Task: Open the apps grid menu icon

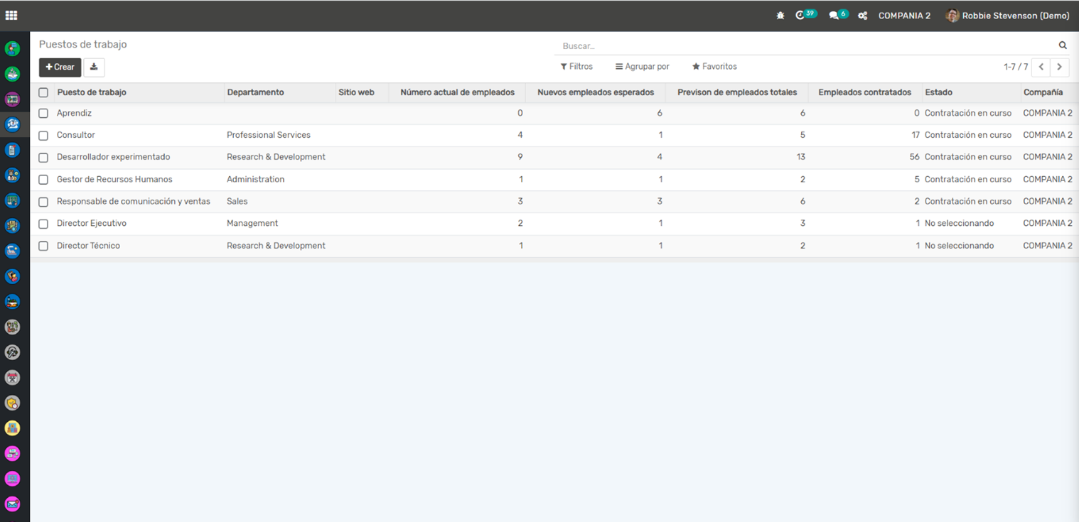Action: tap(11, 16)
